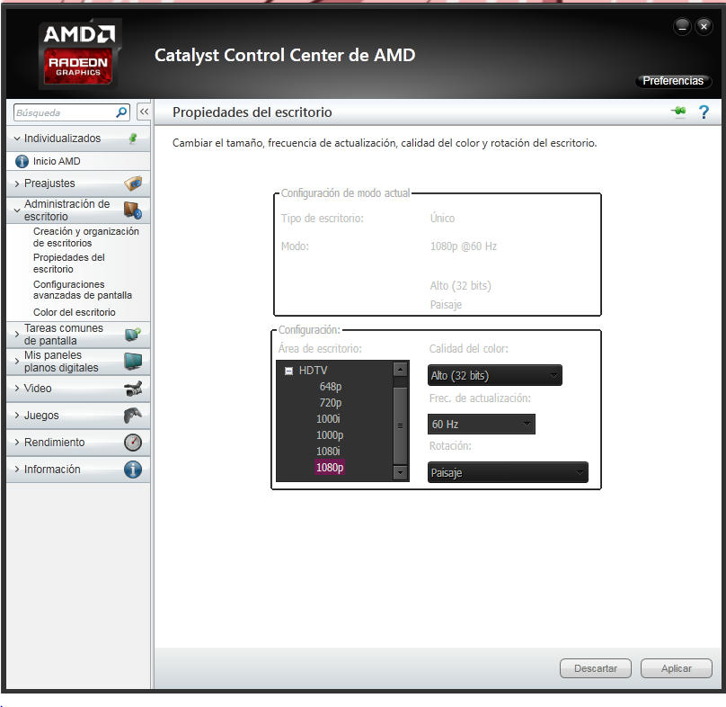Click the Administración de escritorio icon
This screenshot has width=726, height=707.
(x=133, y=210)
